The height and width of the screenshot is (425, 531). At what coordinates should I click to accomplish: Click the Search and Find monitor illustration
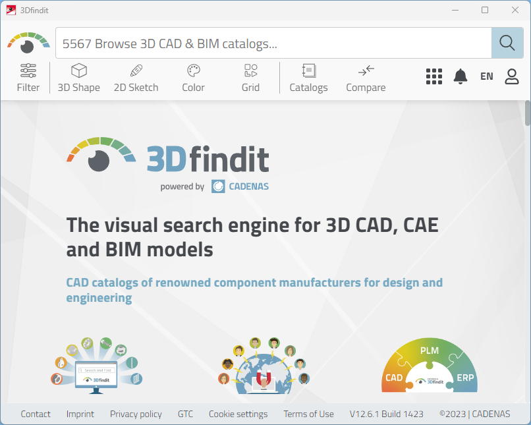pos(96,366)
